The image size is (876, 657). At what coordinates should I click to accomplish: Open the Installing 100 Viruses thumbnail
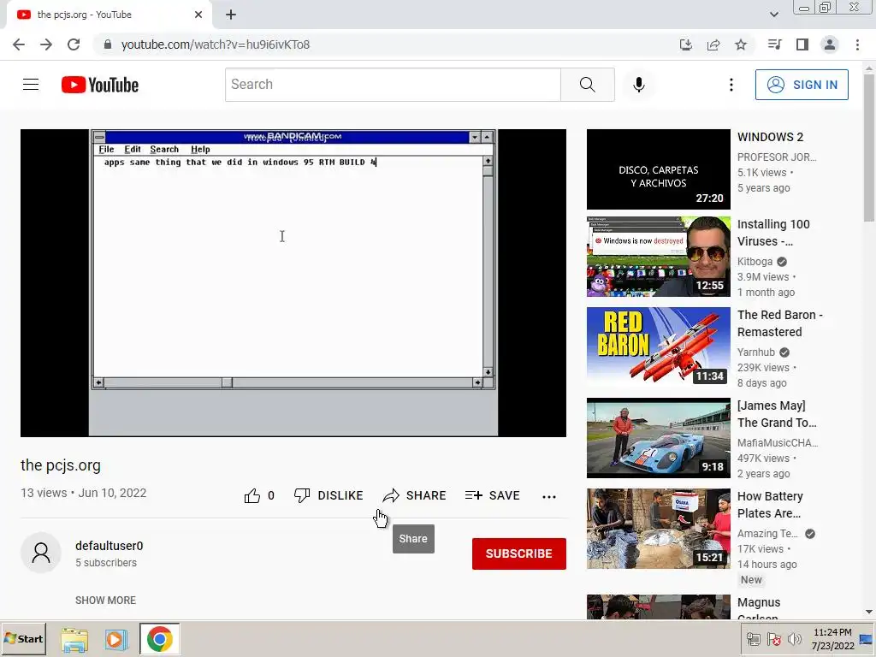pos(658,257)
